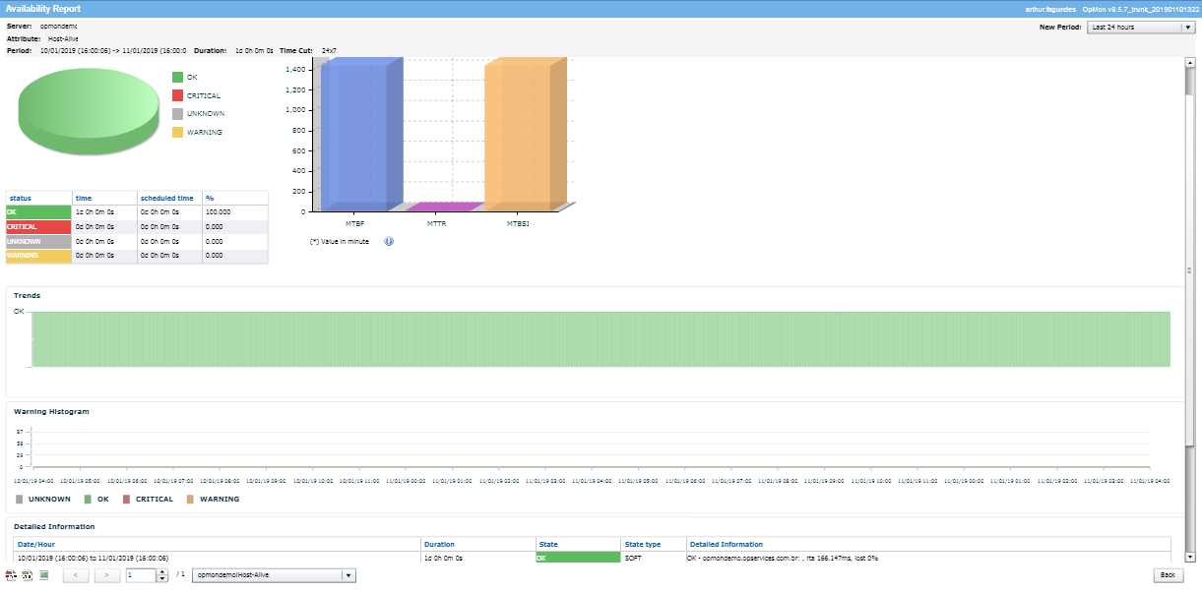Click the date range cell in details table

[217, 558]
